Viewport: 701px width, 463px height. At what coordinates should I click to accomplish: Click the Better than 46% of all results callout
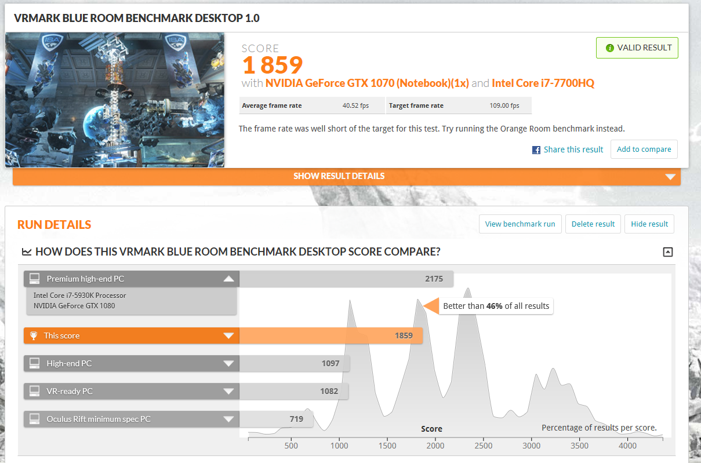click(496, 306)
